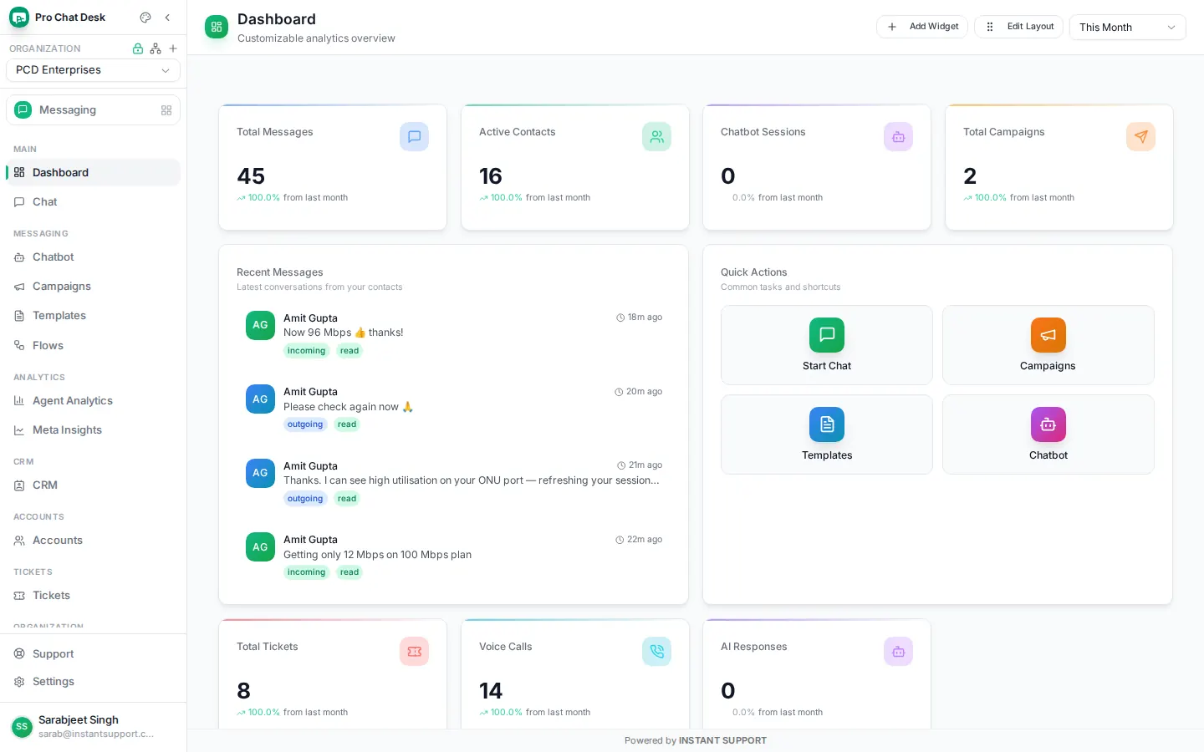The width and height of the screenshot is (1204, 752).
Task: Click the SS user avatar
Action: (x=22, y=727)
